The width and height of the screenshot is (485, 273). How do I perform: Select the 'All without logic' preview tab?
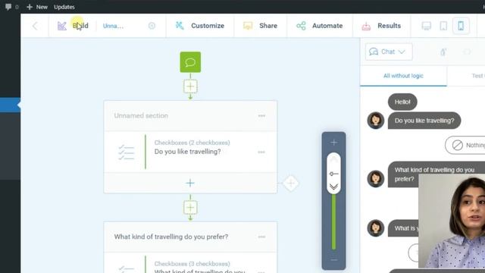(x=403, y=76)
